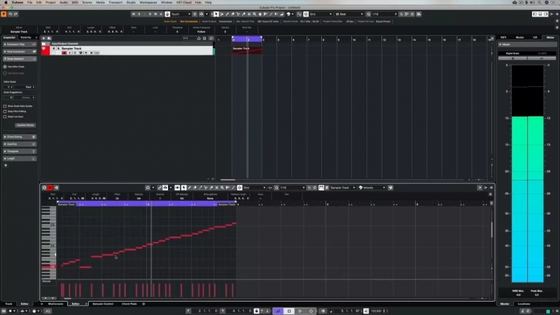Expand the Quantize inspector section
The image size is (560, 315).
20,144
